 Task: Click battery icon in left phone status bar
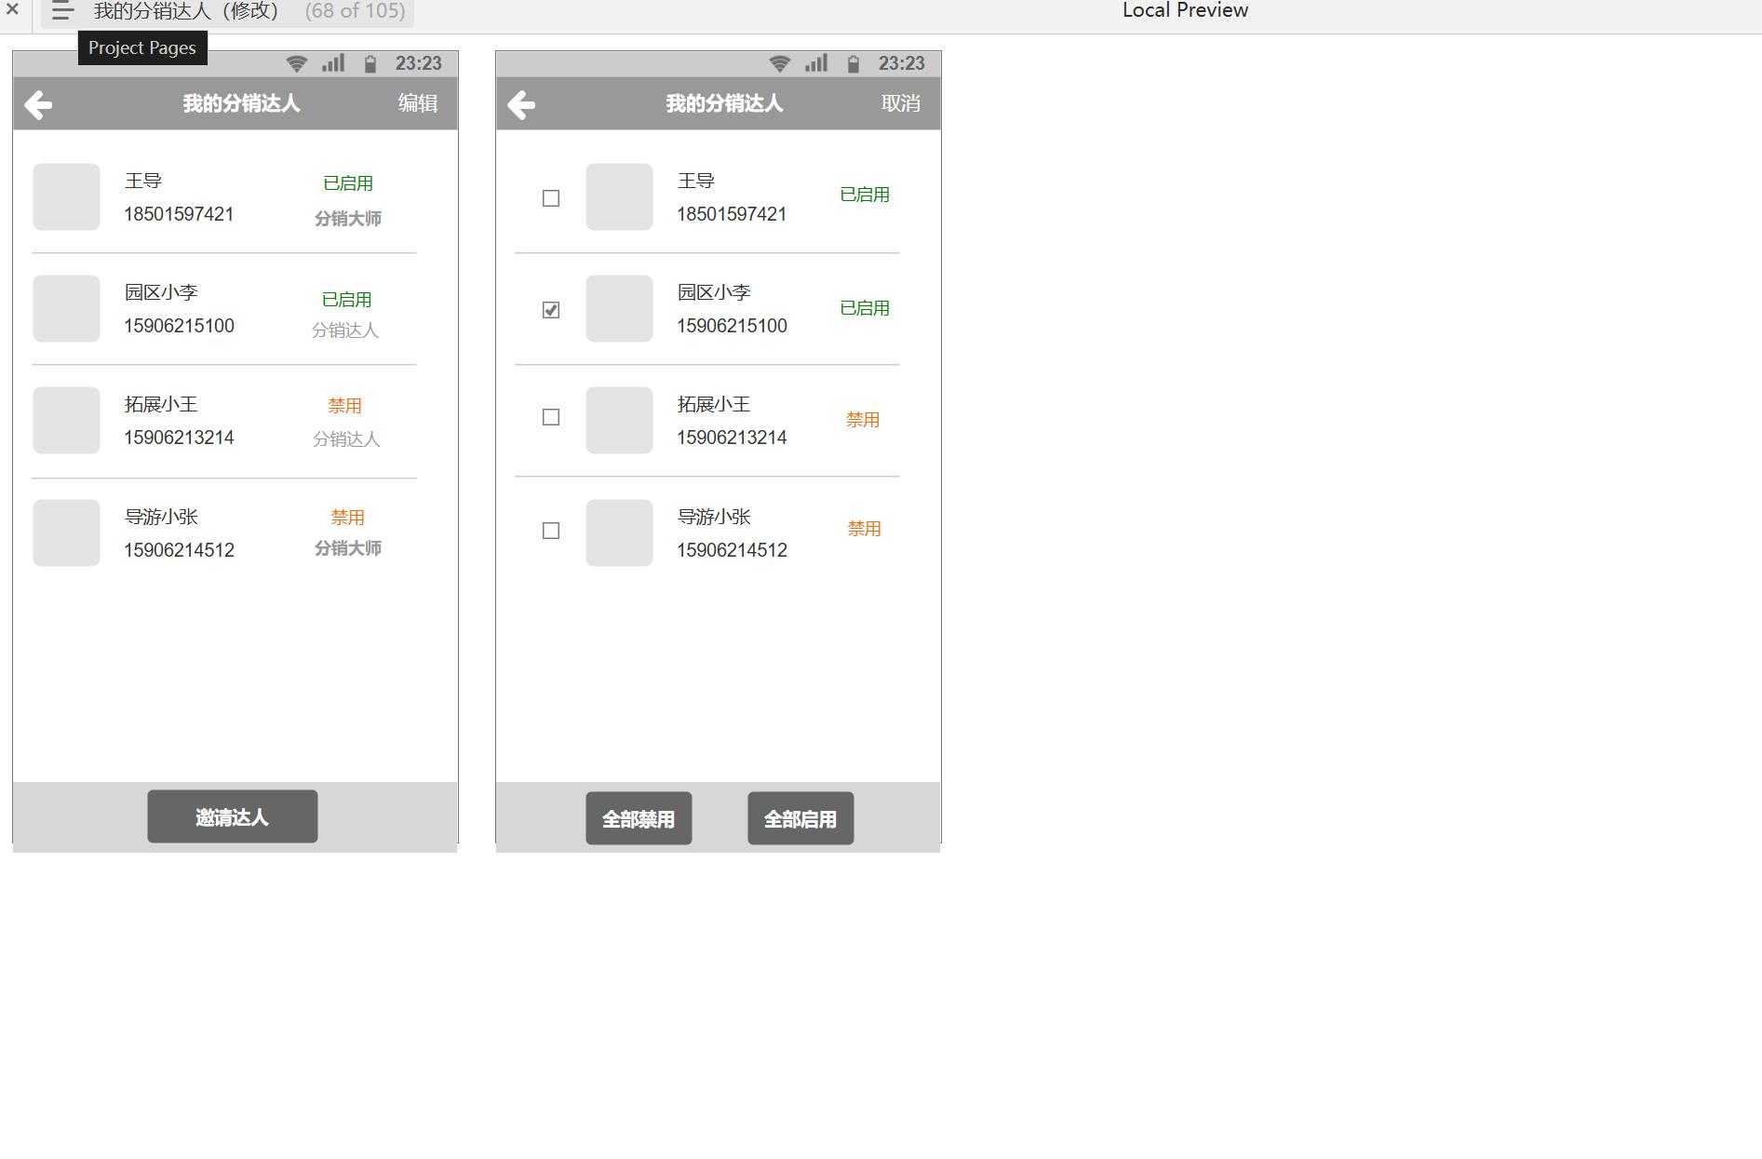click(370, 63)
